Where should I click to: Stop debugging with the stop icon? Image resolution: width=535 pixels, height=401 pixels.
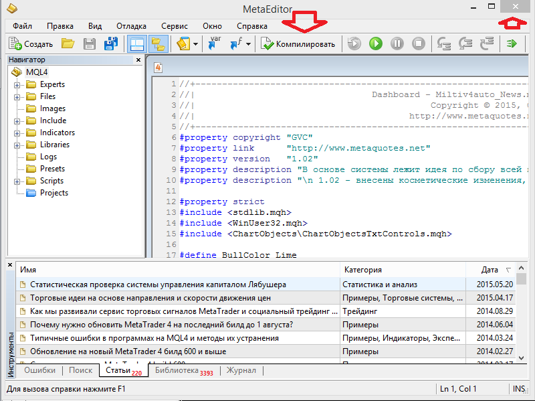419,44
